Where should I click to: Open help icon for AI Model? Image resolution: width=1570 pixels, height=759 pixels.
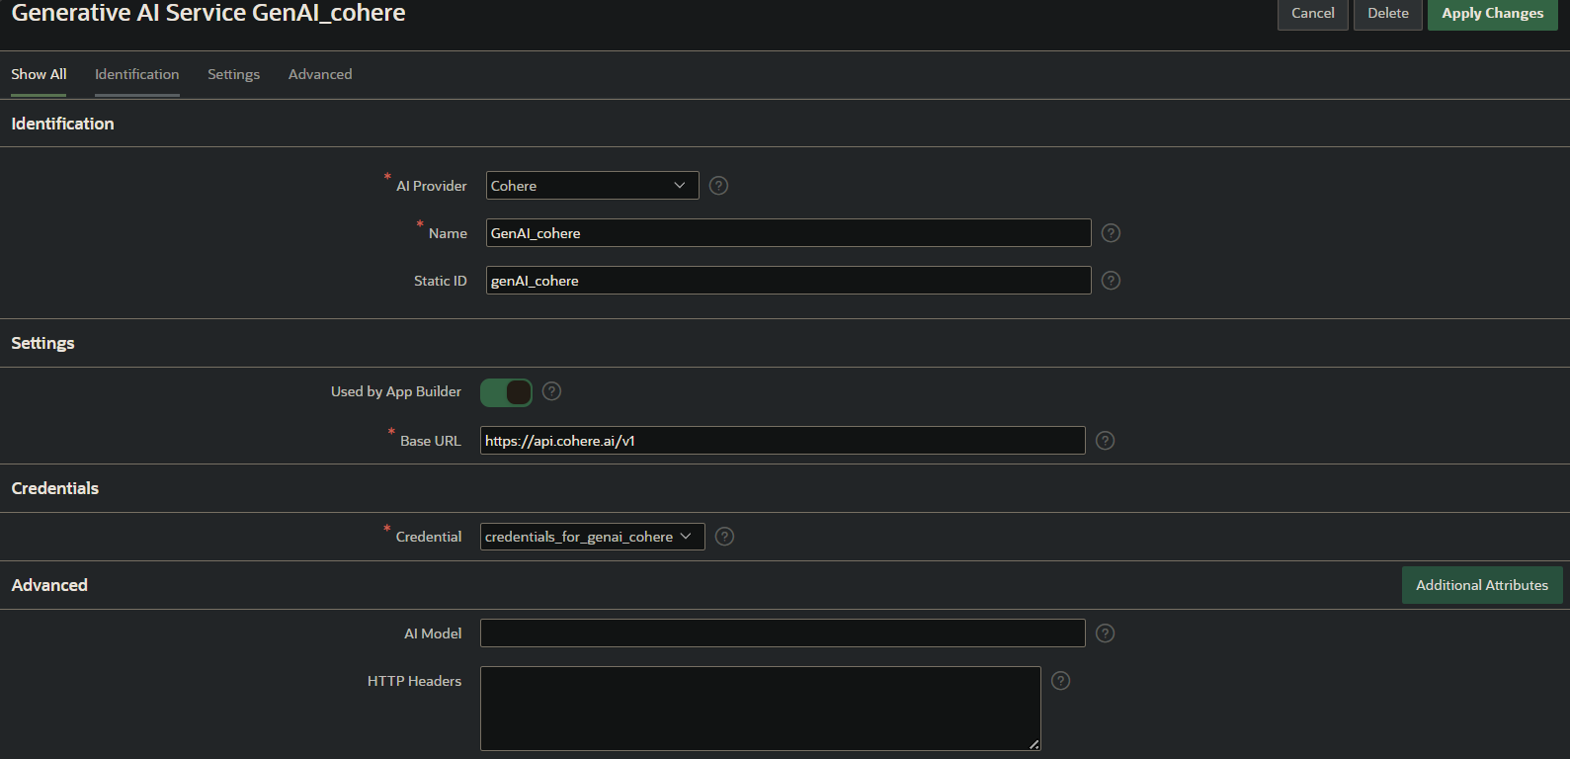[x=1106, y=633]
